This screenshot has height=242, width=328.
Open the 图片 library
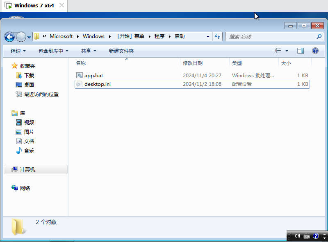(x=29, y=132)
